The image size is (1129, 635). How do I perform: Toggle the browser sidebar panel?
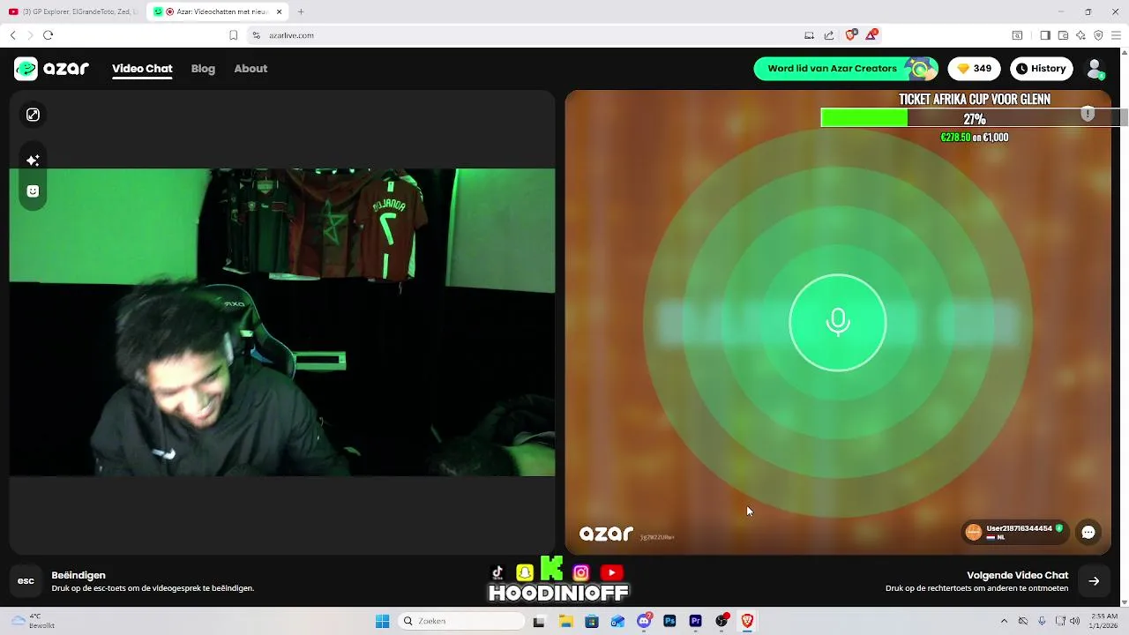1044,35
